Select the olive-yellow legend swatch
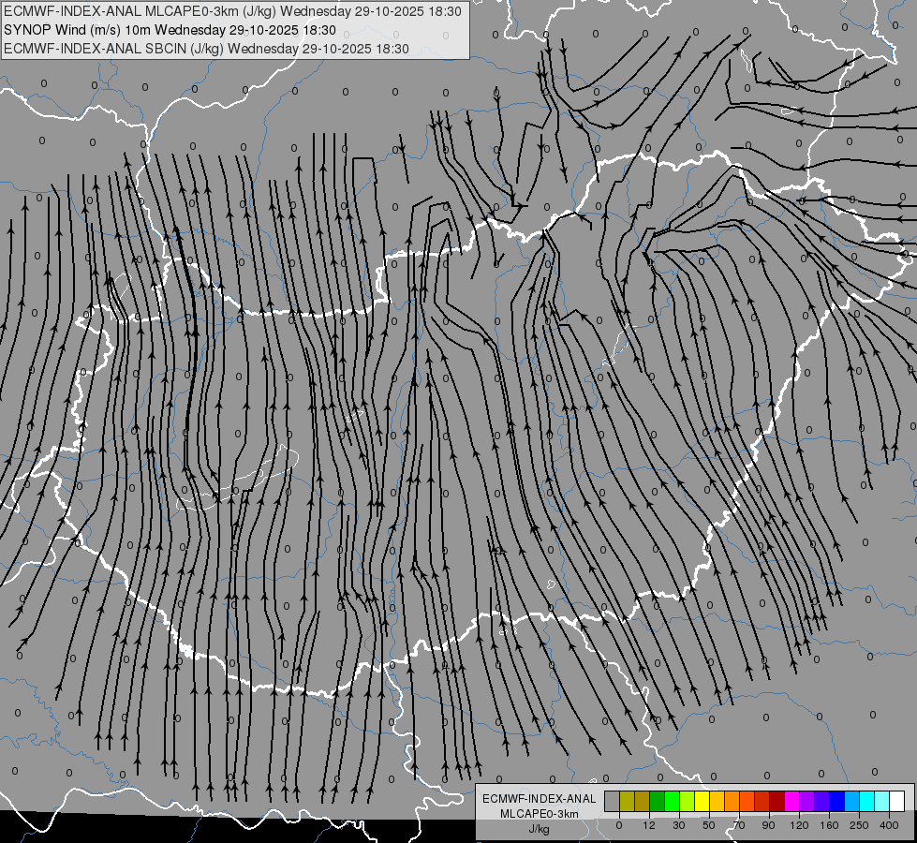The height and width of the screenshot is (843, 917). [627, 801]
